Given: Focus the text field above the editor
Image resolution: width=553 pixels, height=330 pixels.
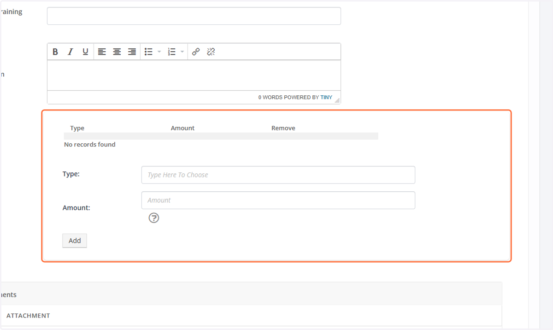Looking at the screenshot, I should tap(194, 16).
